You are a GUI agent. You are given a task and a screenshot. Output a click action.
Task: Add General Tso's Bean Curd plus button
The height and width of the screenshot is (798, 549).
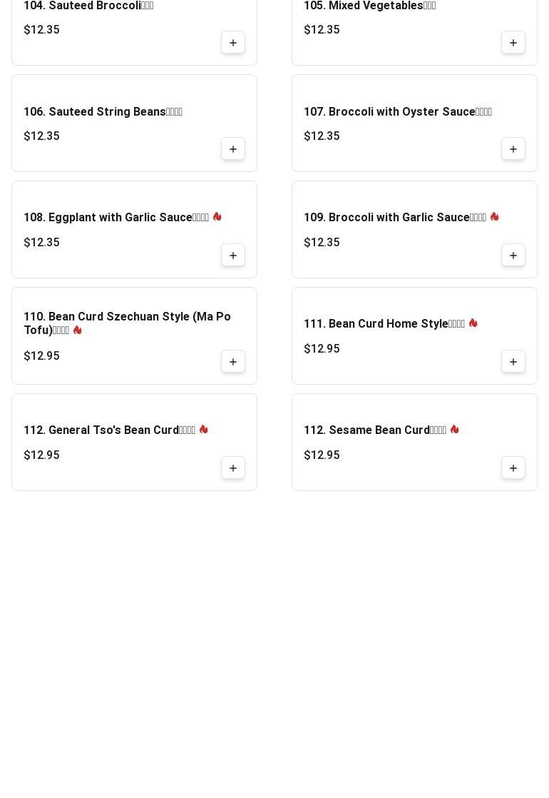pos(233,468)
